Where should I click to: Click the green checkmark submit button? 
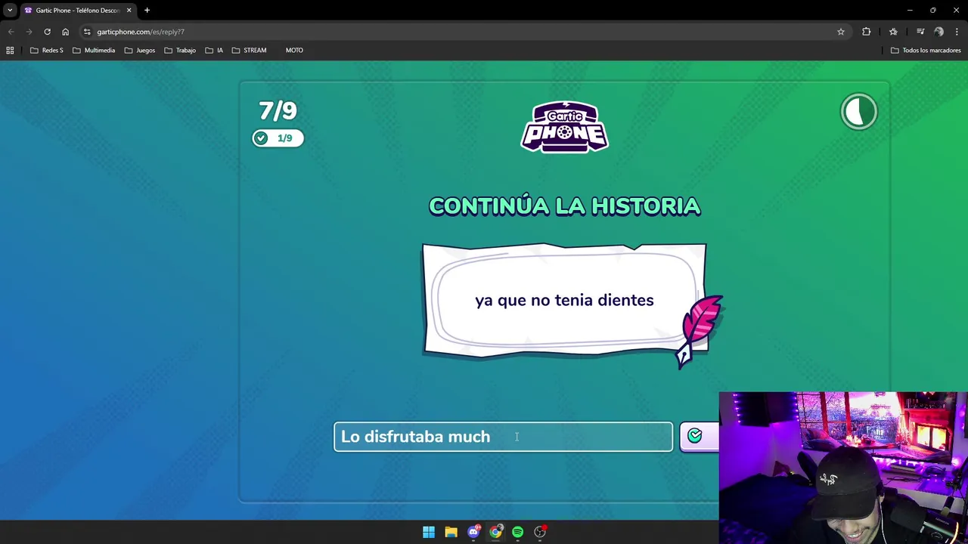(x=700, y=436)
